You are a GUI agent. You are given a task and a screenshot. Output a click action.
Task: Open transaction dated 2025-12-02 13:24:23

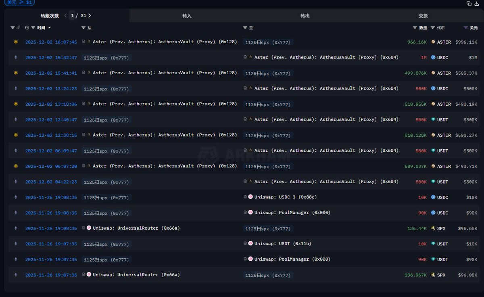pyautogui.click(x=51, y=89)
